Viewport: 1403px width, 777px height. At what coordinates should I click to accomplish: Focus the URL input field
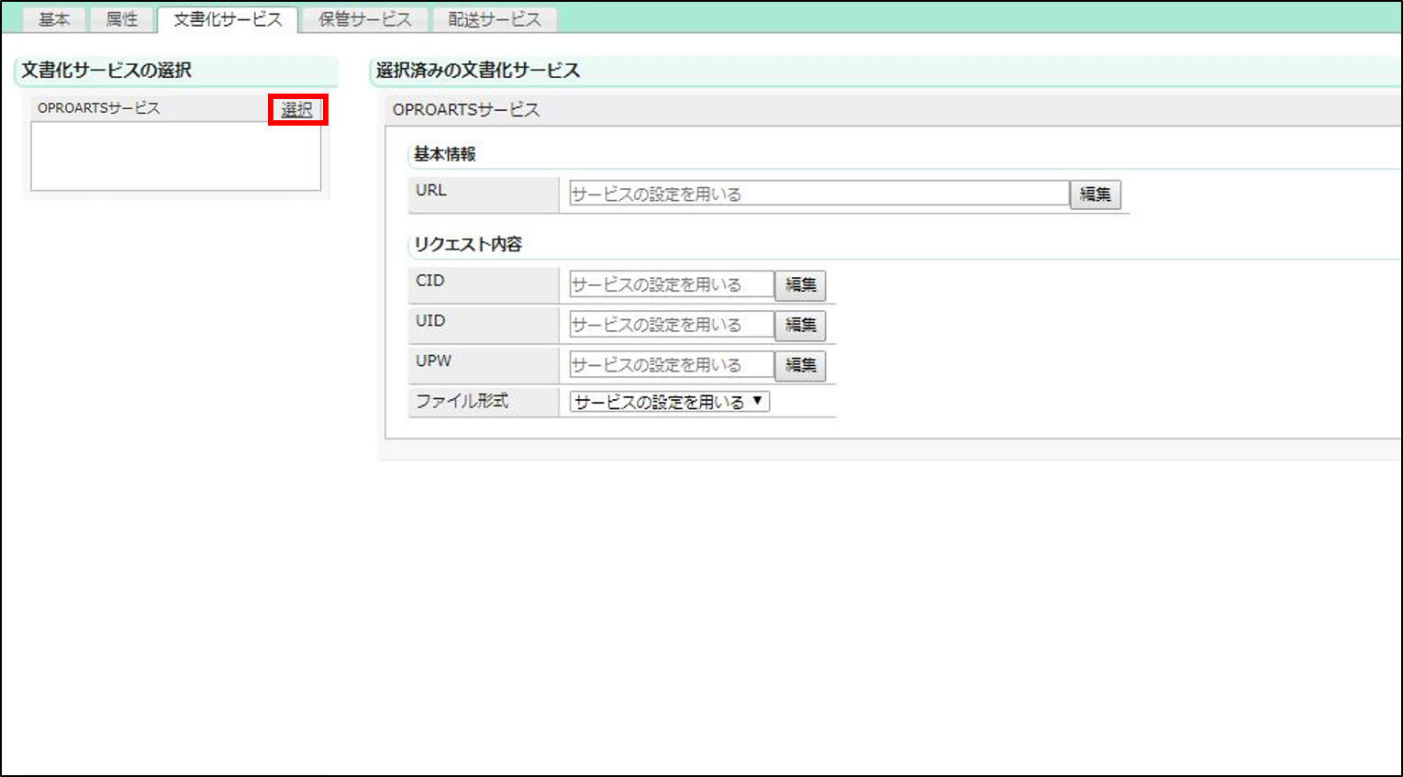pyautogui.click(x=818, y=194)
